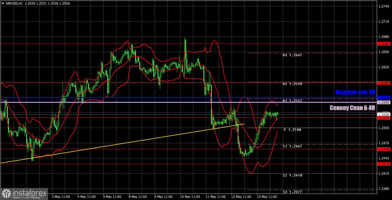Click the S3 1.2377 pivot label
392x200 pixels.
click(292, 192)
